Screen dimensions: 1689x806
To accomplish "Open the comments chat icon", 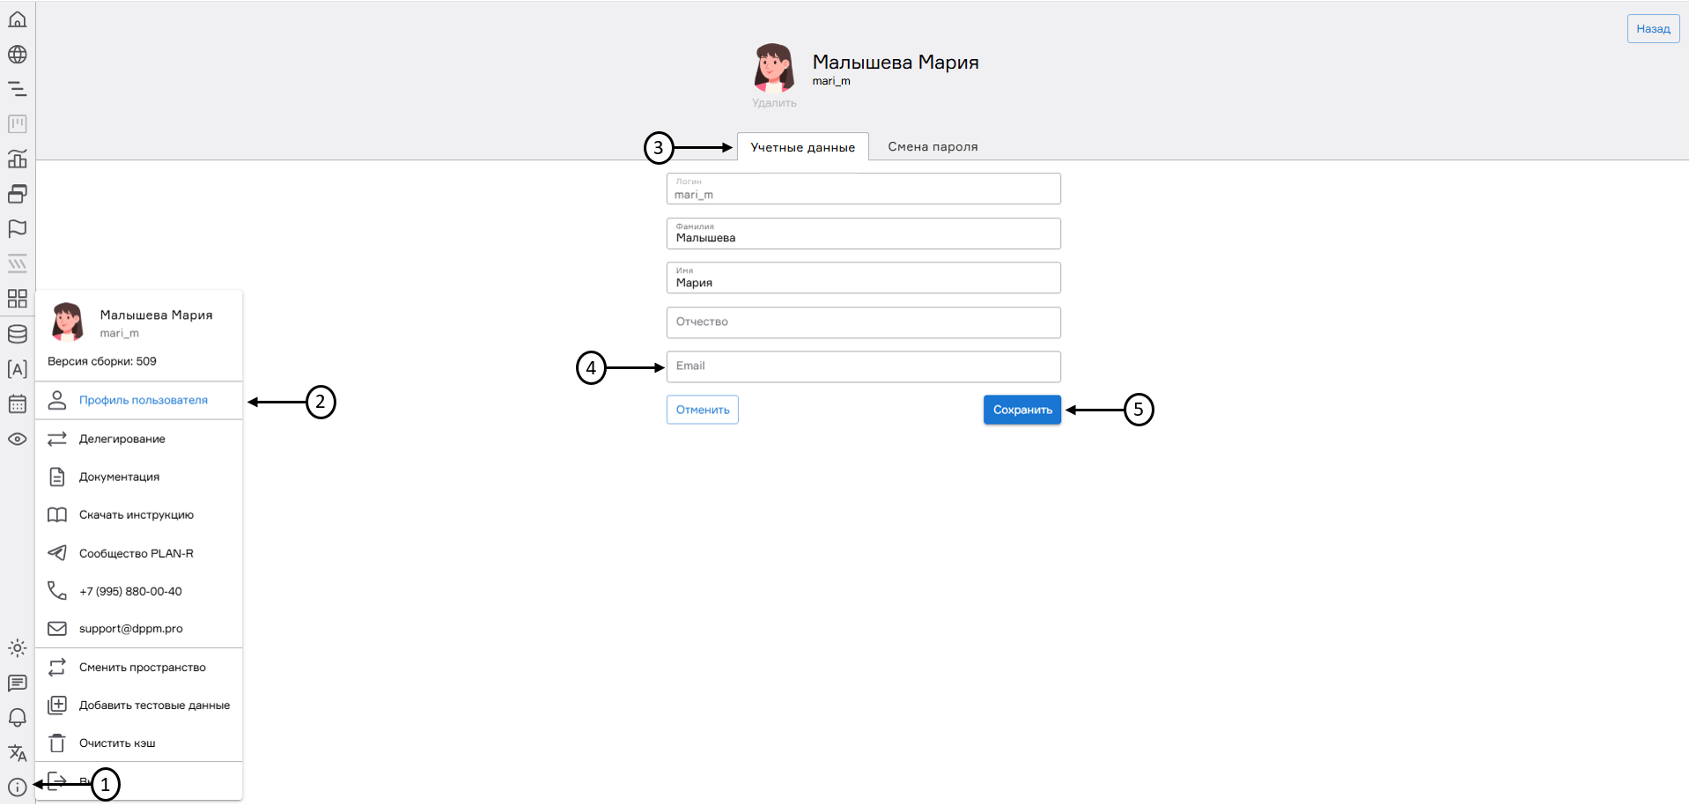I will (x=17, y=683).
